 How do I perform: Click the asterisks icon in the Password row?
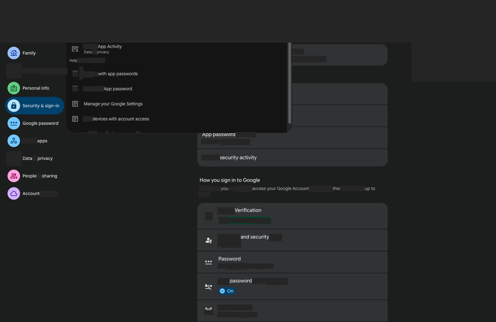coord(209,262)
